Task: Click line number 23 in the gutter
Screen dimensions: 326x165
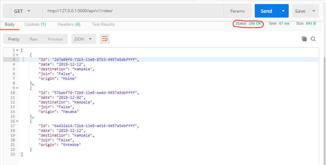Action: click(13, 154)
